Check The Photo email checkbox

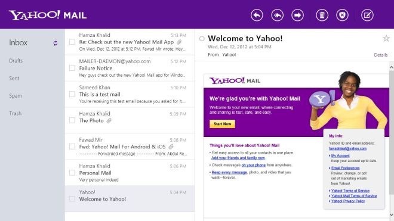tap(72, 120)
